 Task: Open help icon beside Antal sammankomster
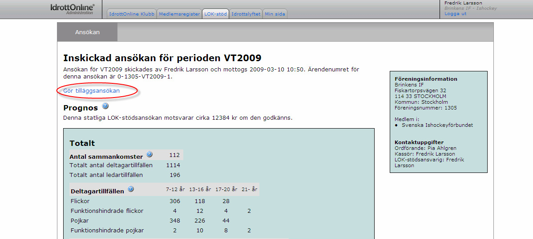pos(149,155)
